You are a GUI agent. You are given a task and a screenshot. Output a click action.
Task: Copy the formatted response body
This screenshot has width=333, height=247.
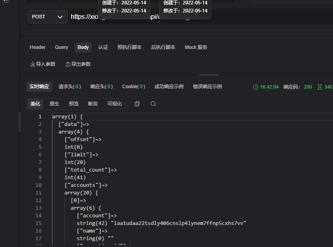(x=137, y=103)
